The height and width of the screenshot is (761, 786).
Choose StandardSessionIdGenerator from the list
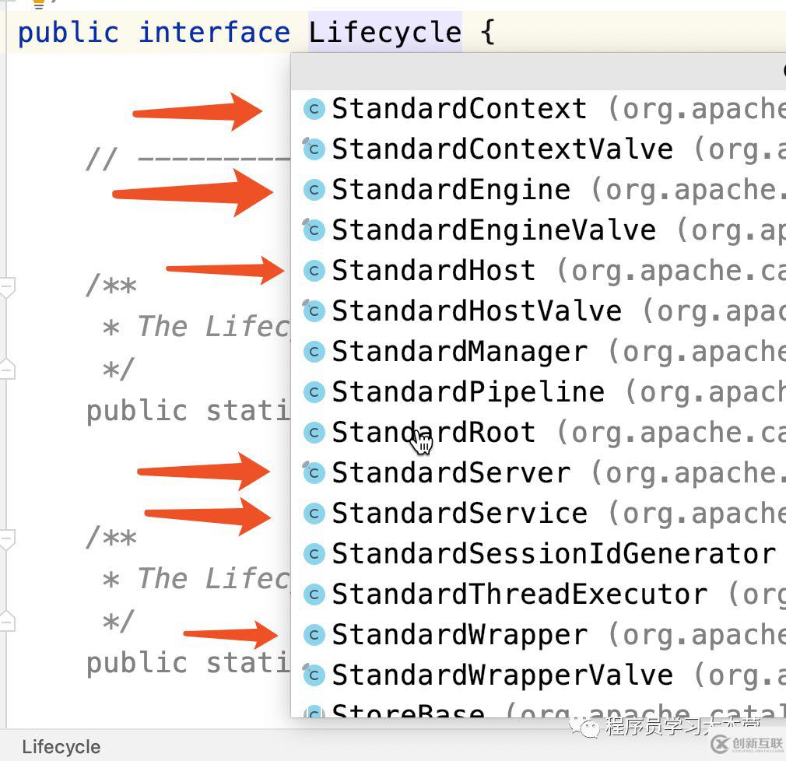553,554
